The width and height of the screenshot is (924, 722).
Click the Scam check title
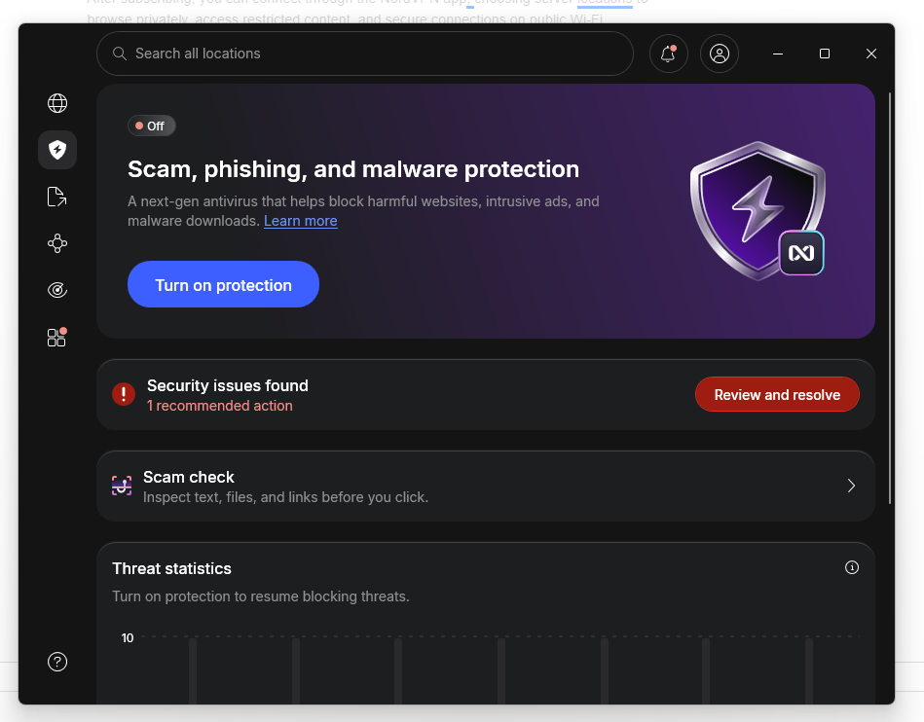(189, 477)
